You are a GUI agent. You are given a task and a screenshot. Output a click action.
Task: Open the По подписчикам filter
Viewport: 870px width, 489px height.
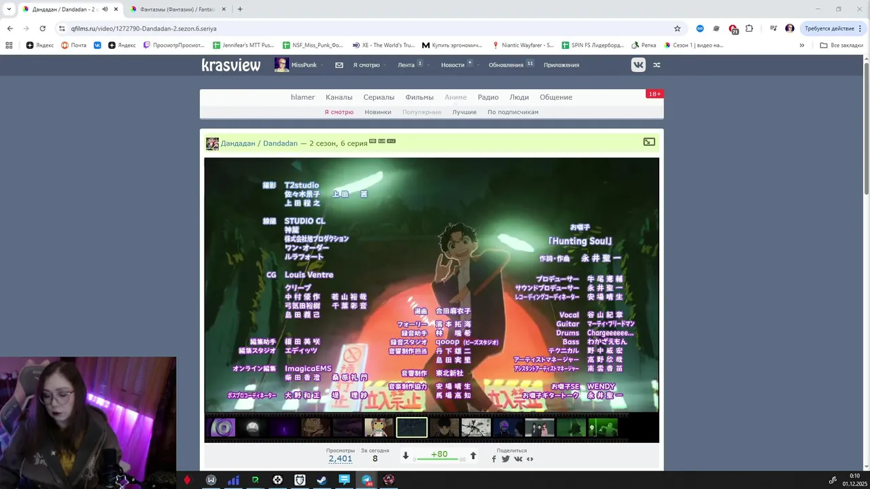[512, 112]
